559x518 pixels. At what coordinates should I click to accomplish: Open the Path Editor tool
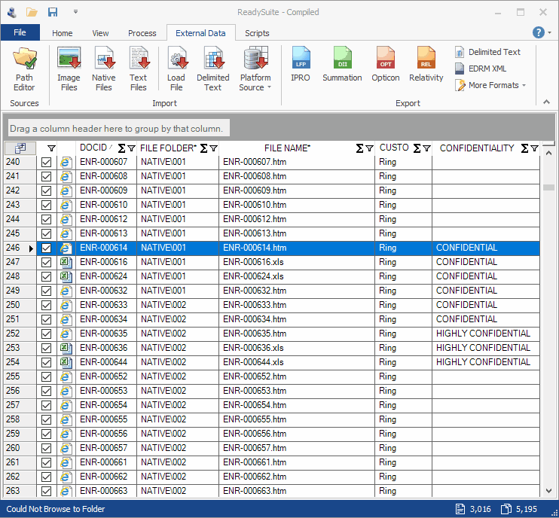click(x=24, y=69)
